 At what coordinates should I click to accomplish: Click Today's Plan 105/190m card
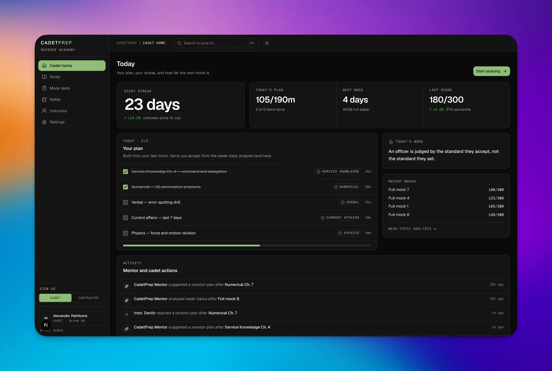[293, 105]
